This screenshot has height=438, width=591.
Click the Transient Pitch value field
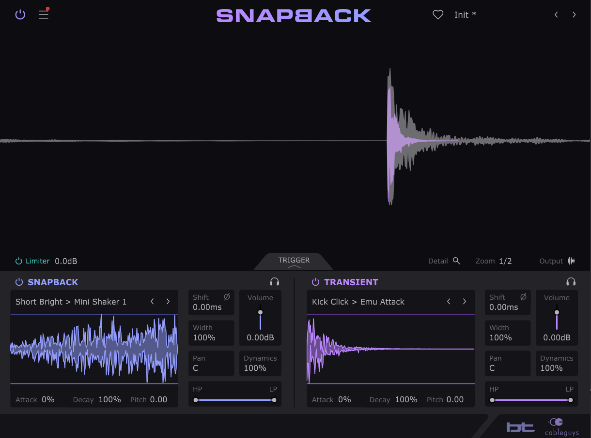tap(455, 400)
